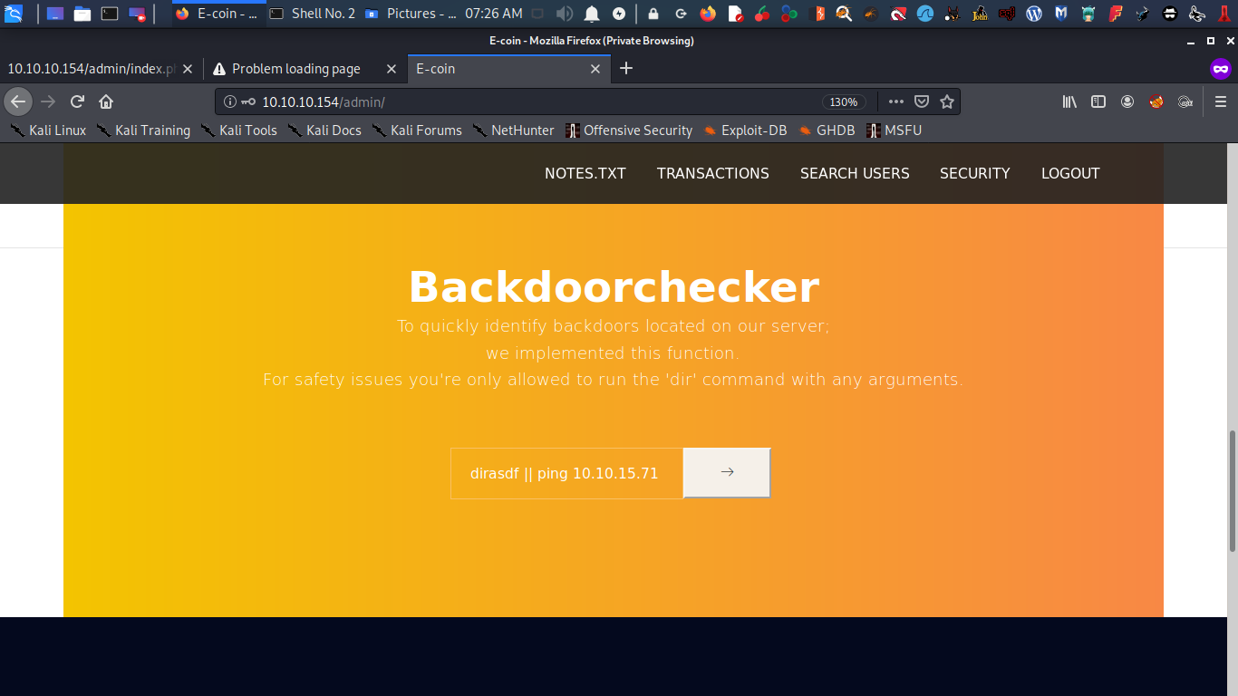This screenshot has width=1238, height=696.
Task: Click the private browsing mask icon
Action: pos(1221,69)
